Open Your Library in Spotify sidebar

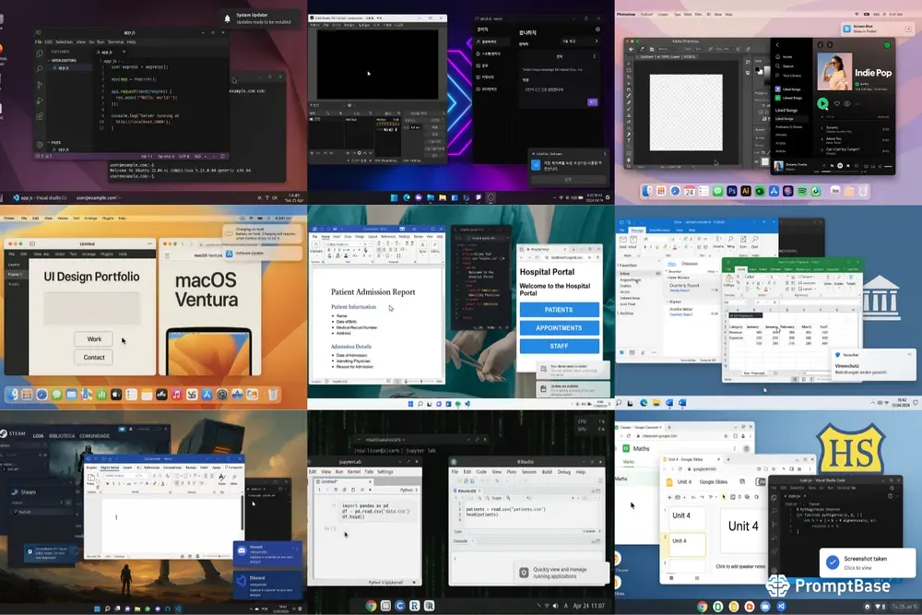click(x=788, y=76)
